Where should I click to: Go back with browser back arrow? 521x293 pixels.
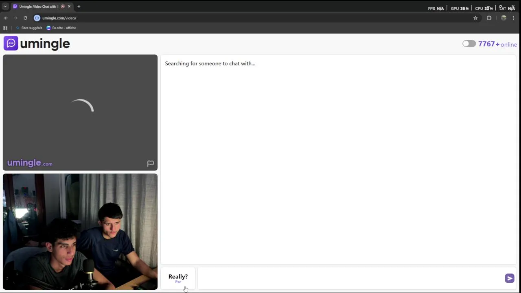pos(6,18)
